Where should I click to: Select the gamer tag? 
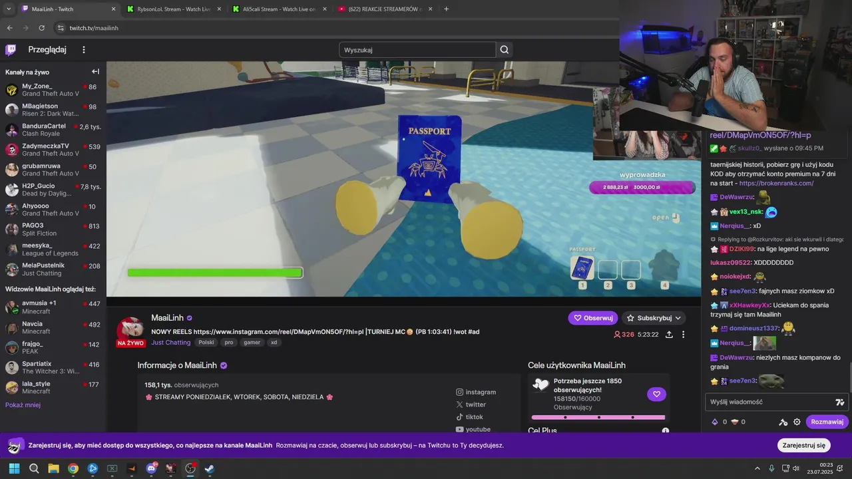252,343
